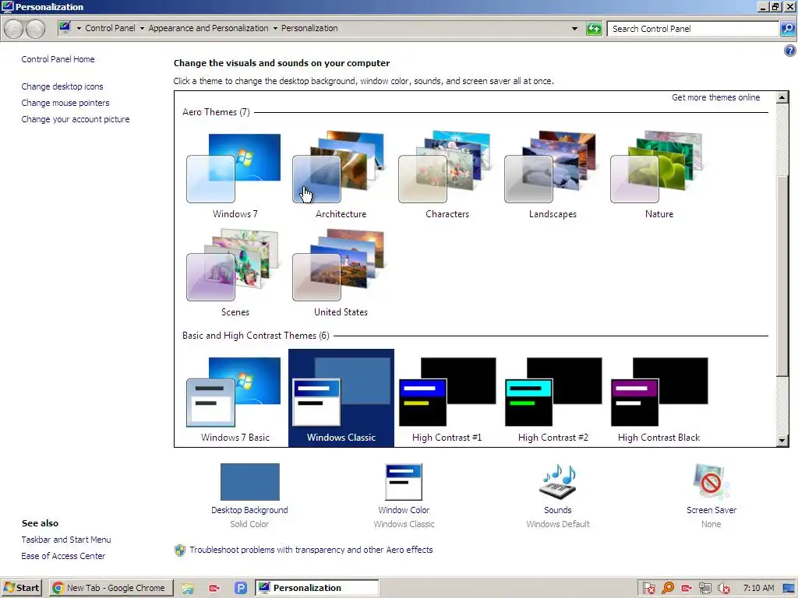Viewport: 798px width, 598px height.
Task: Open Taskbar and Start Menu link
Action: [66, 540]
